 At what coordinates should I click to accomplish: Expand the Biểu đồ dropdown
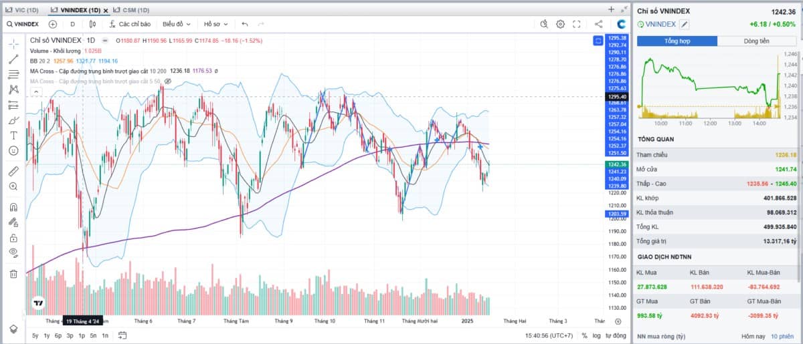click(176, 24)
